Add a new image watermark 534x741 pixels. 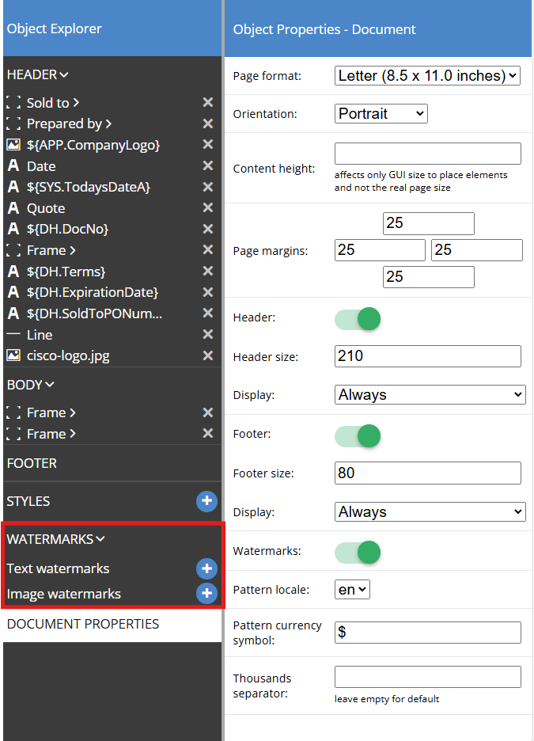tap(206, 594)
